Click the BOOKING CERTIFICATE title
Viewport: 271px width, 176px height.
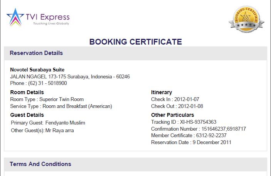pyautogui.click(x=135, y=42)
